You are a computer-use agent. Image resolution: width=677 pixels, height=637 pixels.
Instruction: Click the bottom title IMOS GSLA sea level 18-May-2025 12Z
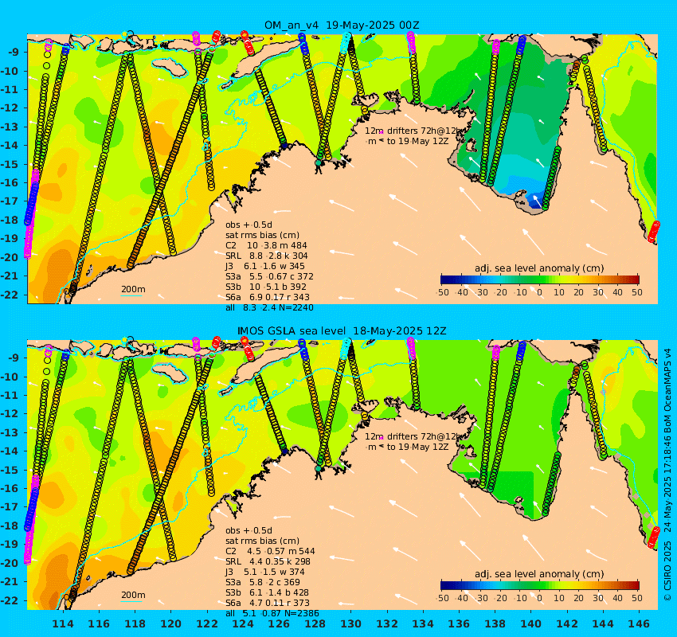tap(342, 331)
